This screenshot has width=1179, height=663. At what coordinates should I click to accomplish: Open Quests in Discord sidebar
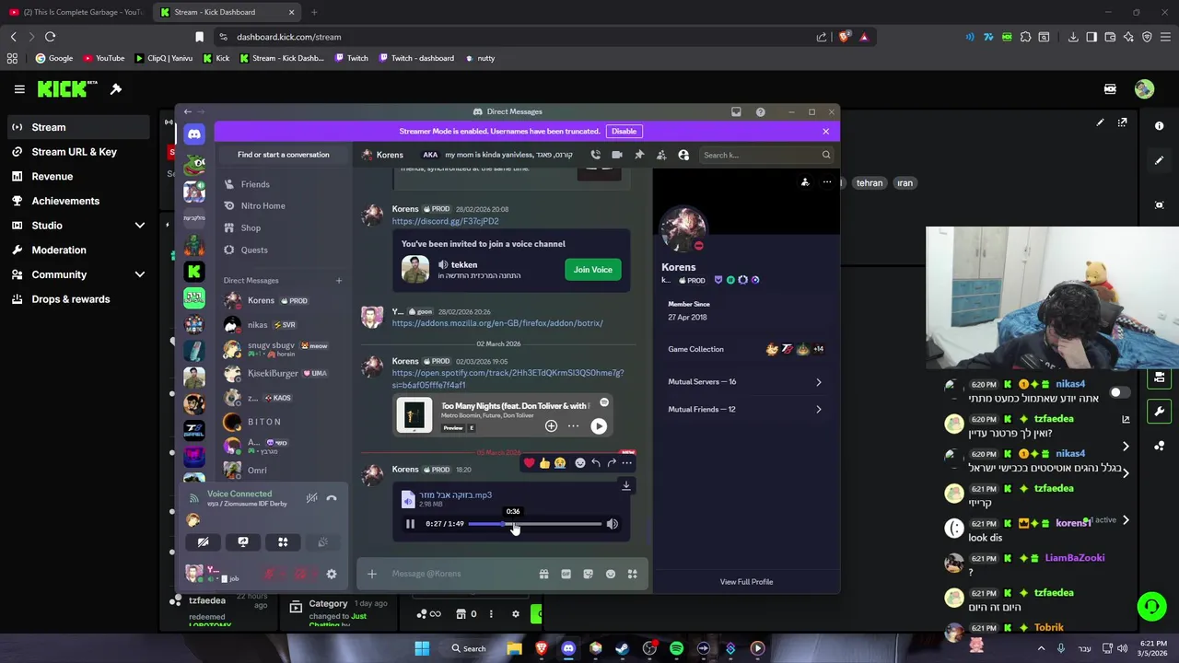(x=283, y=250)
